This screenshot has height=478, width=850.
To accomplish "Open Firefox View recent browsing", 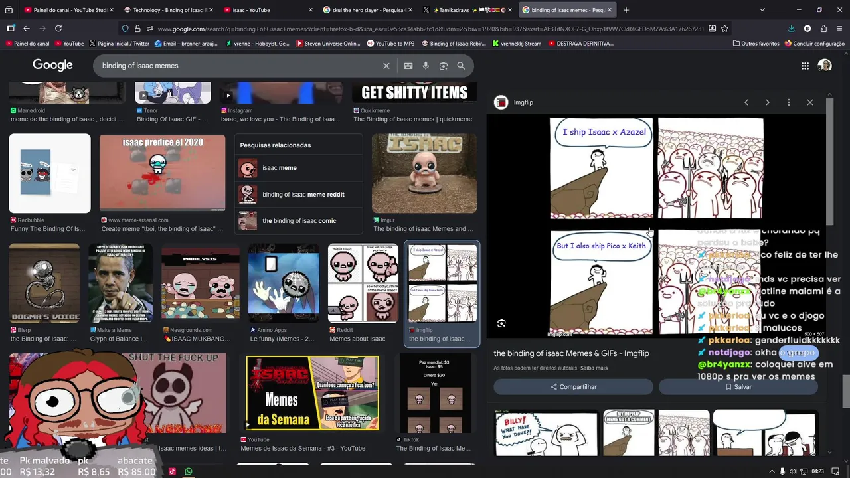I will [x=8, y=10].
